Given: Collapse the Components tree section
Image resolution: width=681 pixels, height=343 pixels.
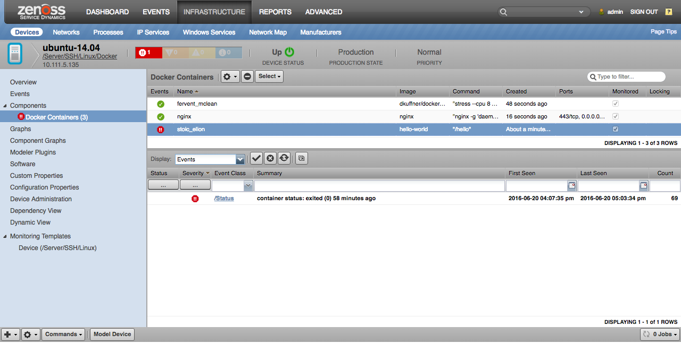Looking at the screenshot, I should (x=5, y=106).
